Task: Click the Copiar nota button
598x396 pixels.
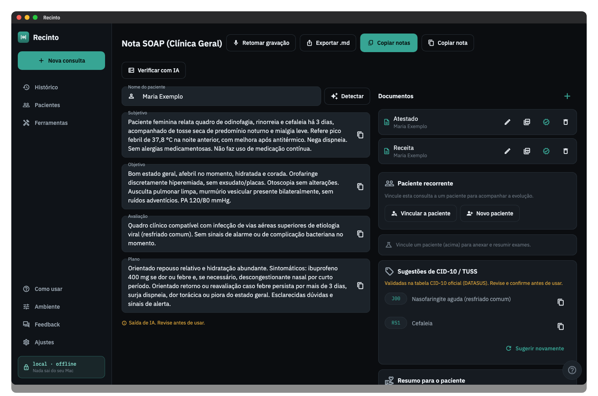Action: [x=448, y=43]
